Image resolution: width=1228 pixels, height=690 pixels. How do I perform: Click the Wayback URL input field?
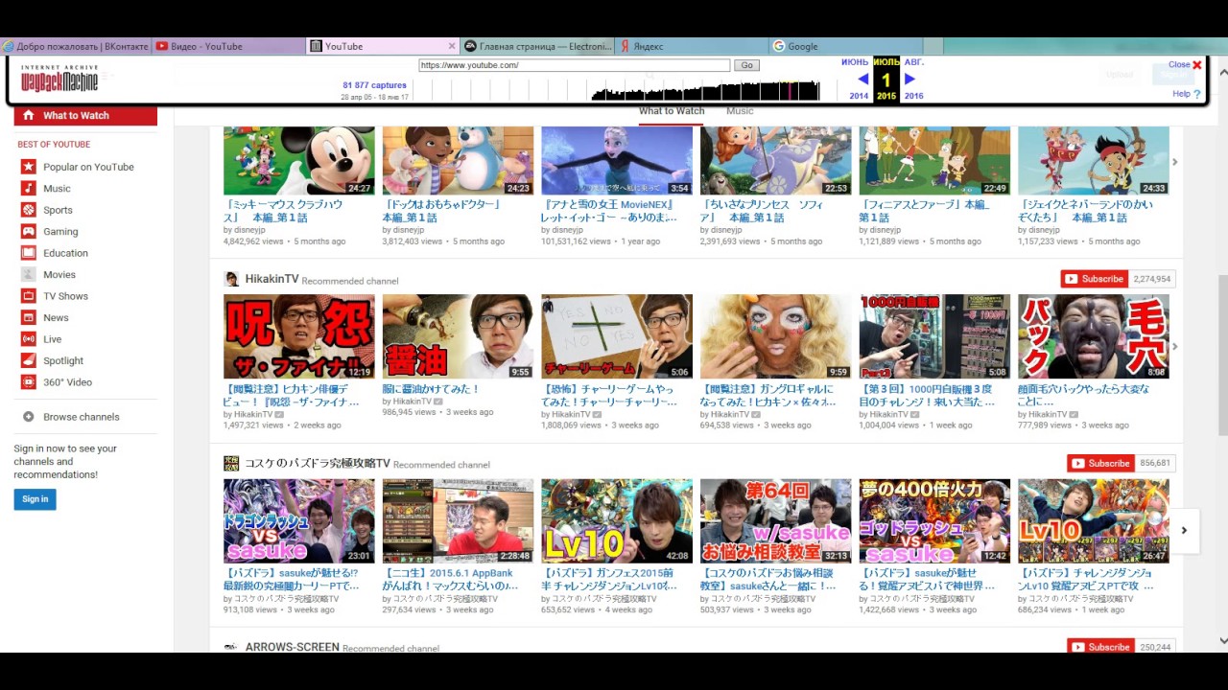pyautogui.click(x=575, y=65)
